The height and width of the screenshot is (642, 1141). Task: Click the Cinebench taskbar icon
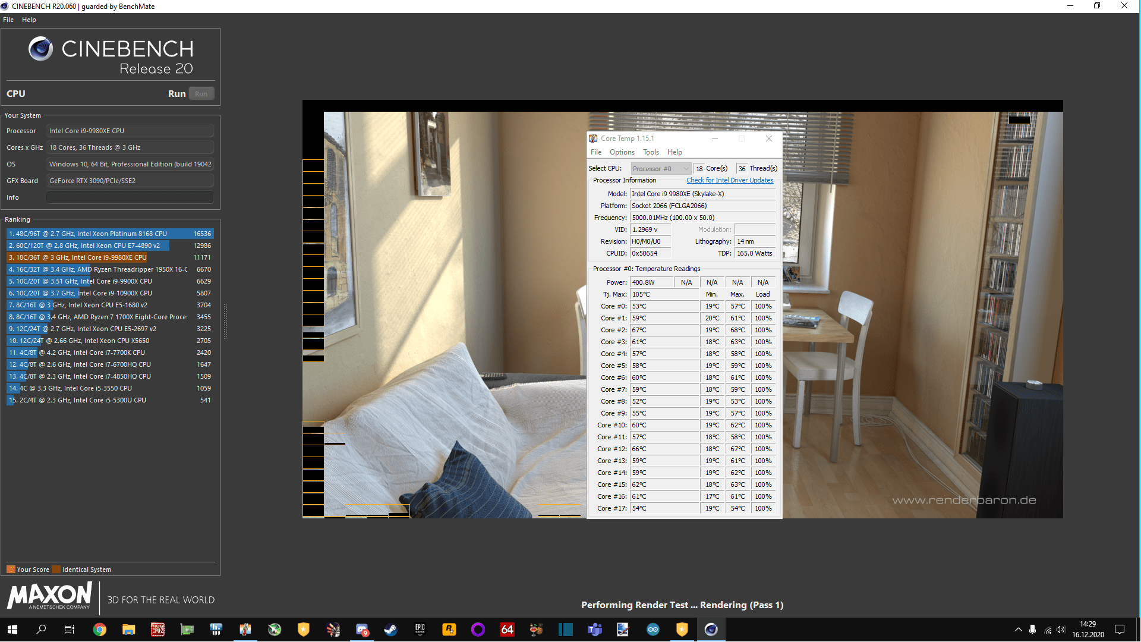tap(711, 630)
